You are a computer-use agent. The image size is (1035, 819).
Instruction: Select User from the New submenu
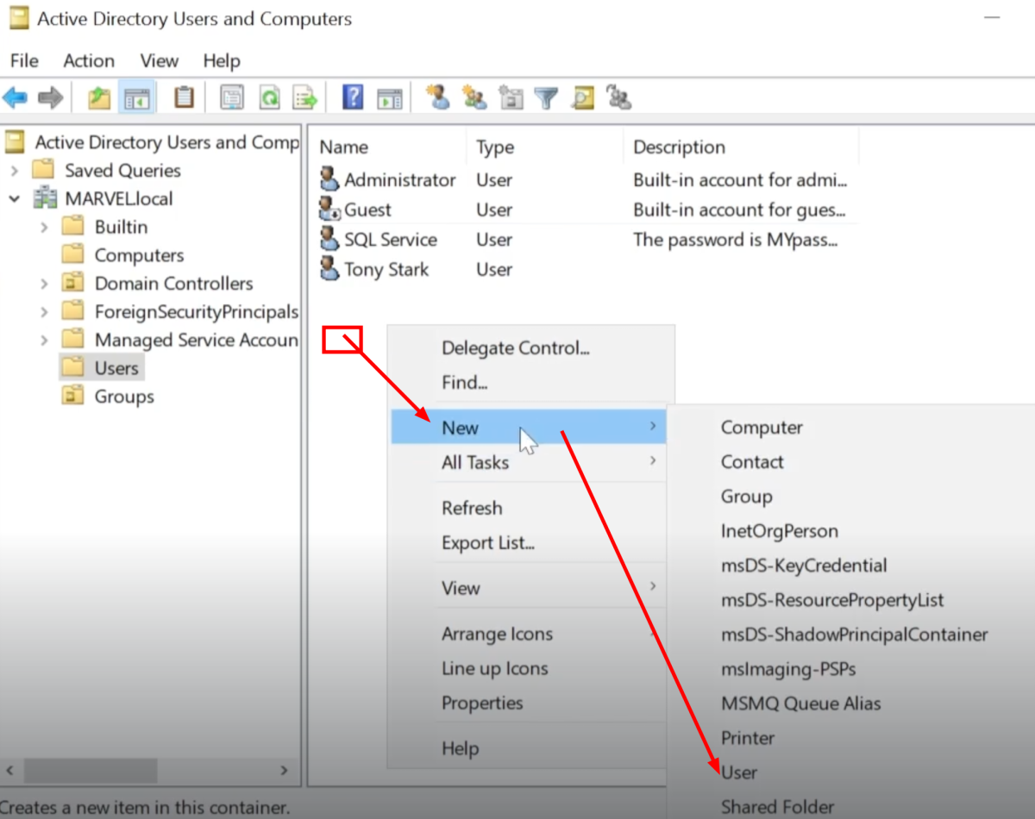739,772
